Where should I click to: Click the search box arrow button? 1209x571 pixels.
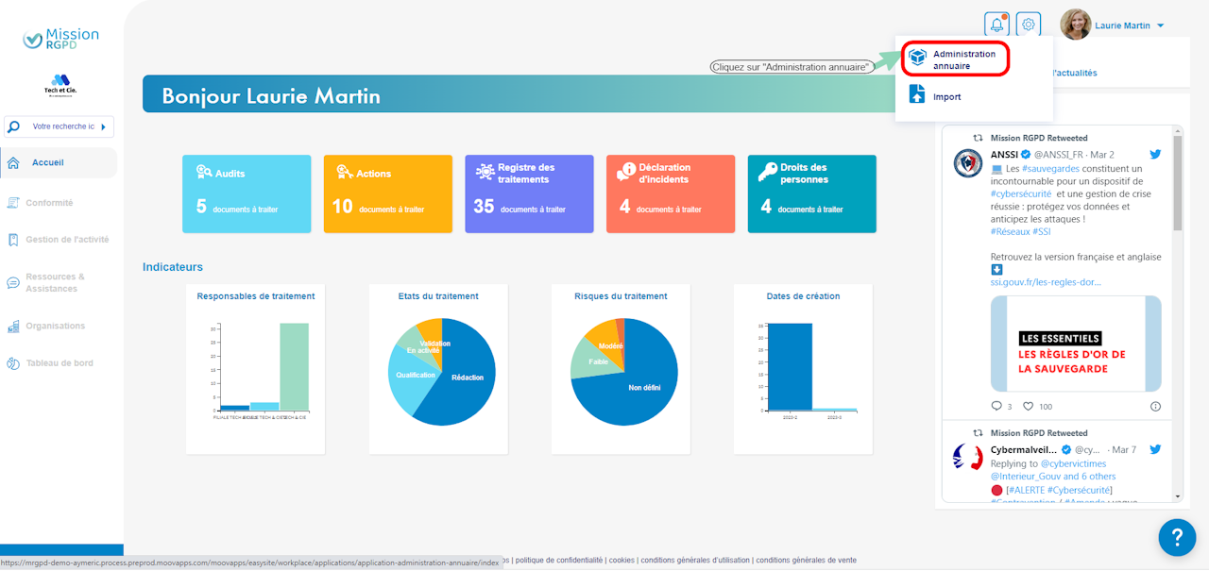coord(103,126)
